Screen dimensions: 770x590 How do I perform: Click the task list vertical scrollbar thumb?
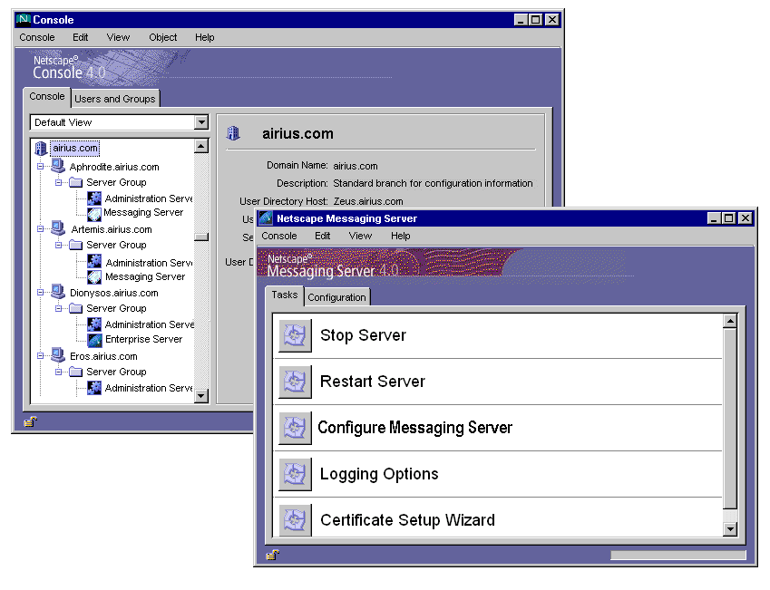tap(730, 420)
